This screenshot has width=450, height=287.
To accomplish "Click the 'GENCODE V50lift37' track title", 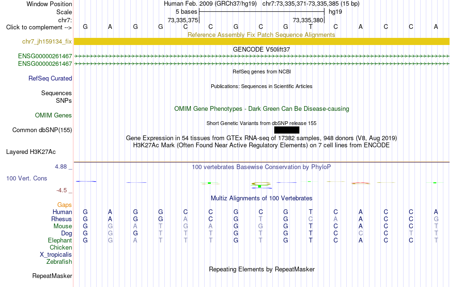I will (x=261, y=49).
